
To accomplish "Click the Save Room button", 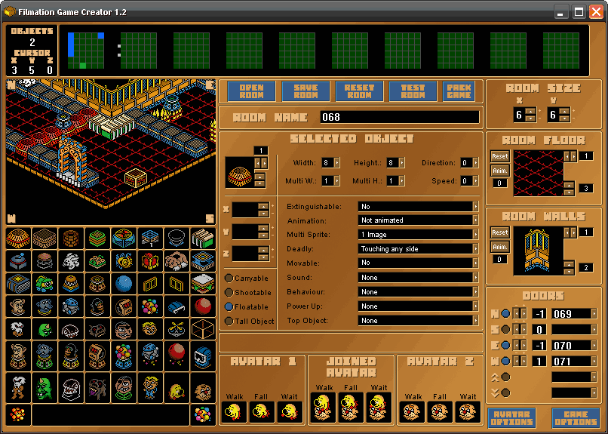I will tap(306, 91).
